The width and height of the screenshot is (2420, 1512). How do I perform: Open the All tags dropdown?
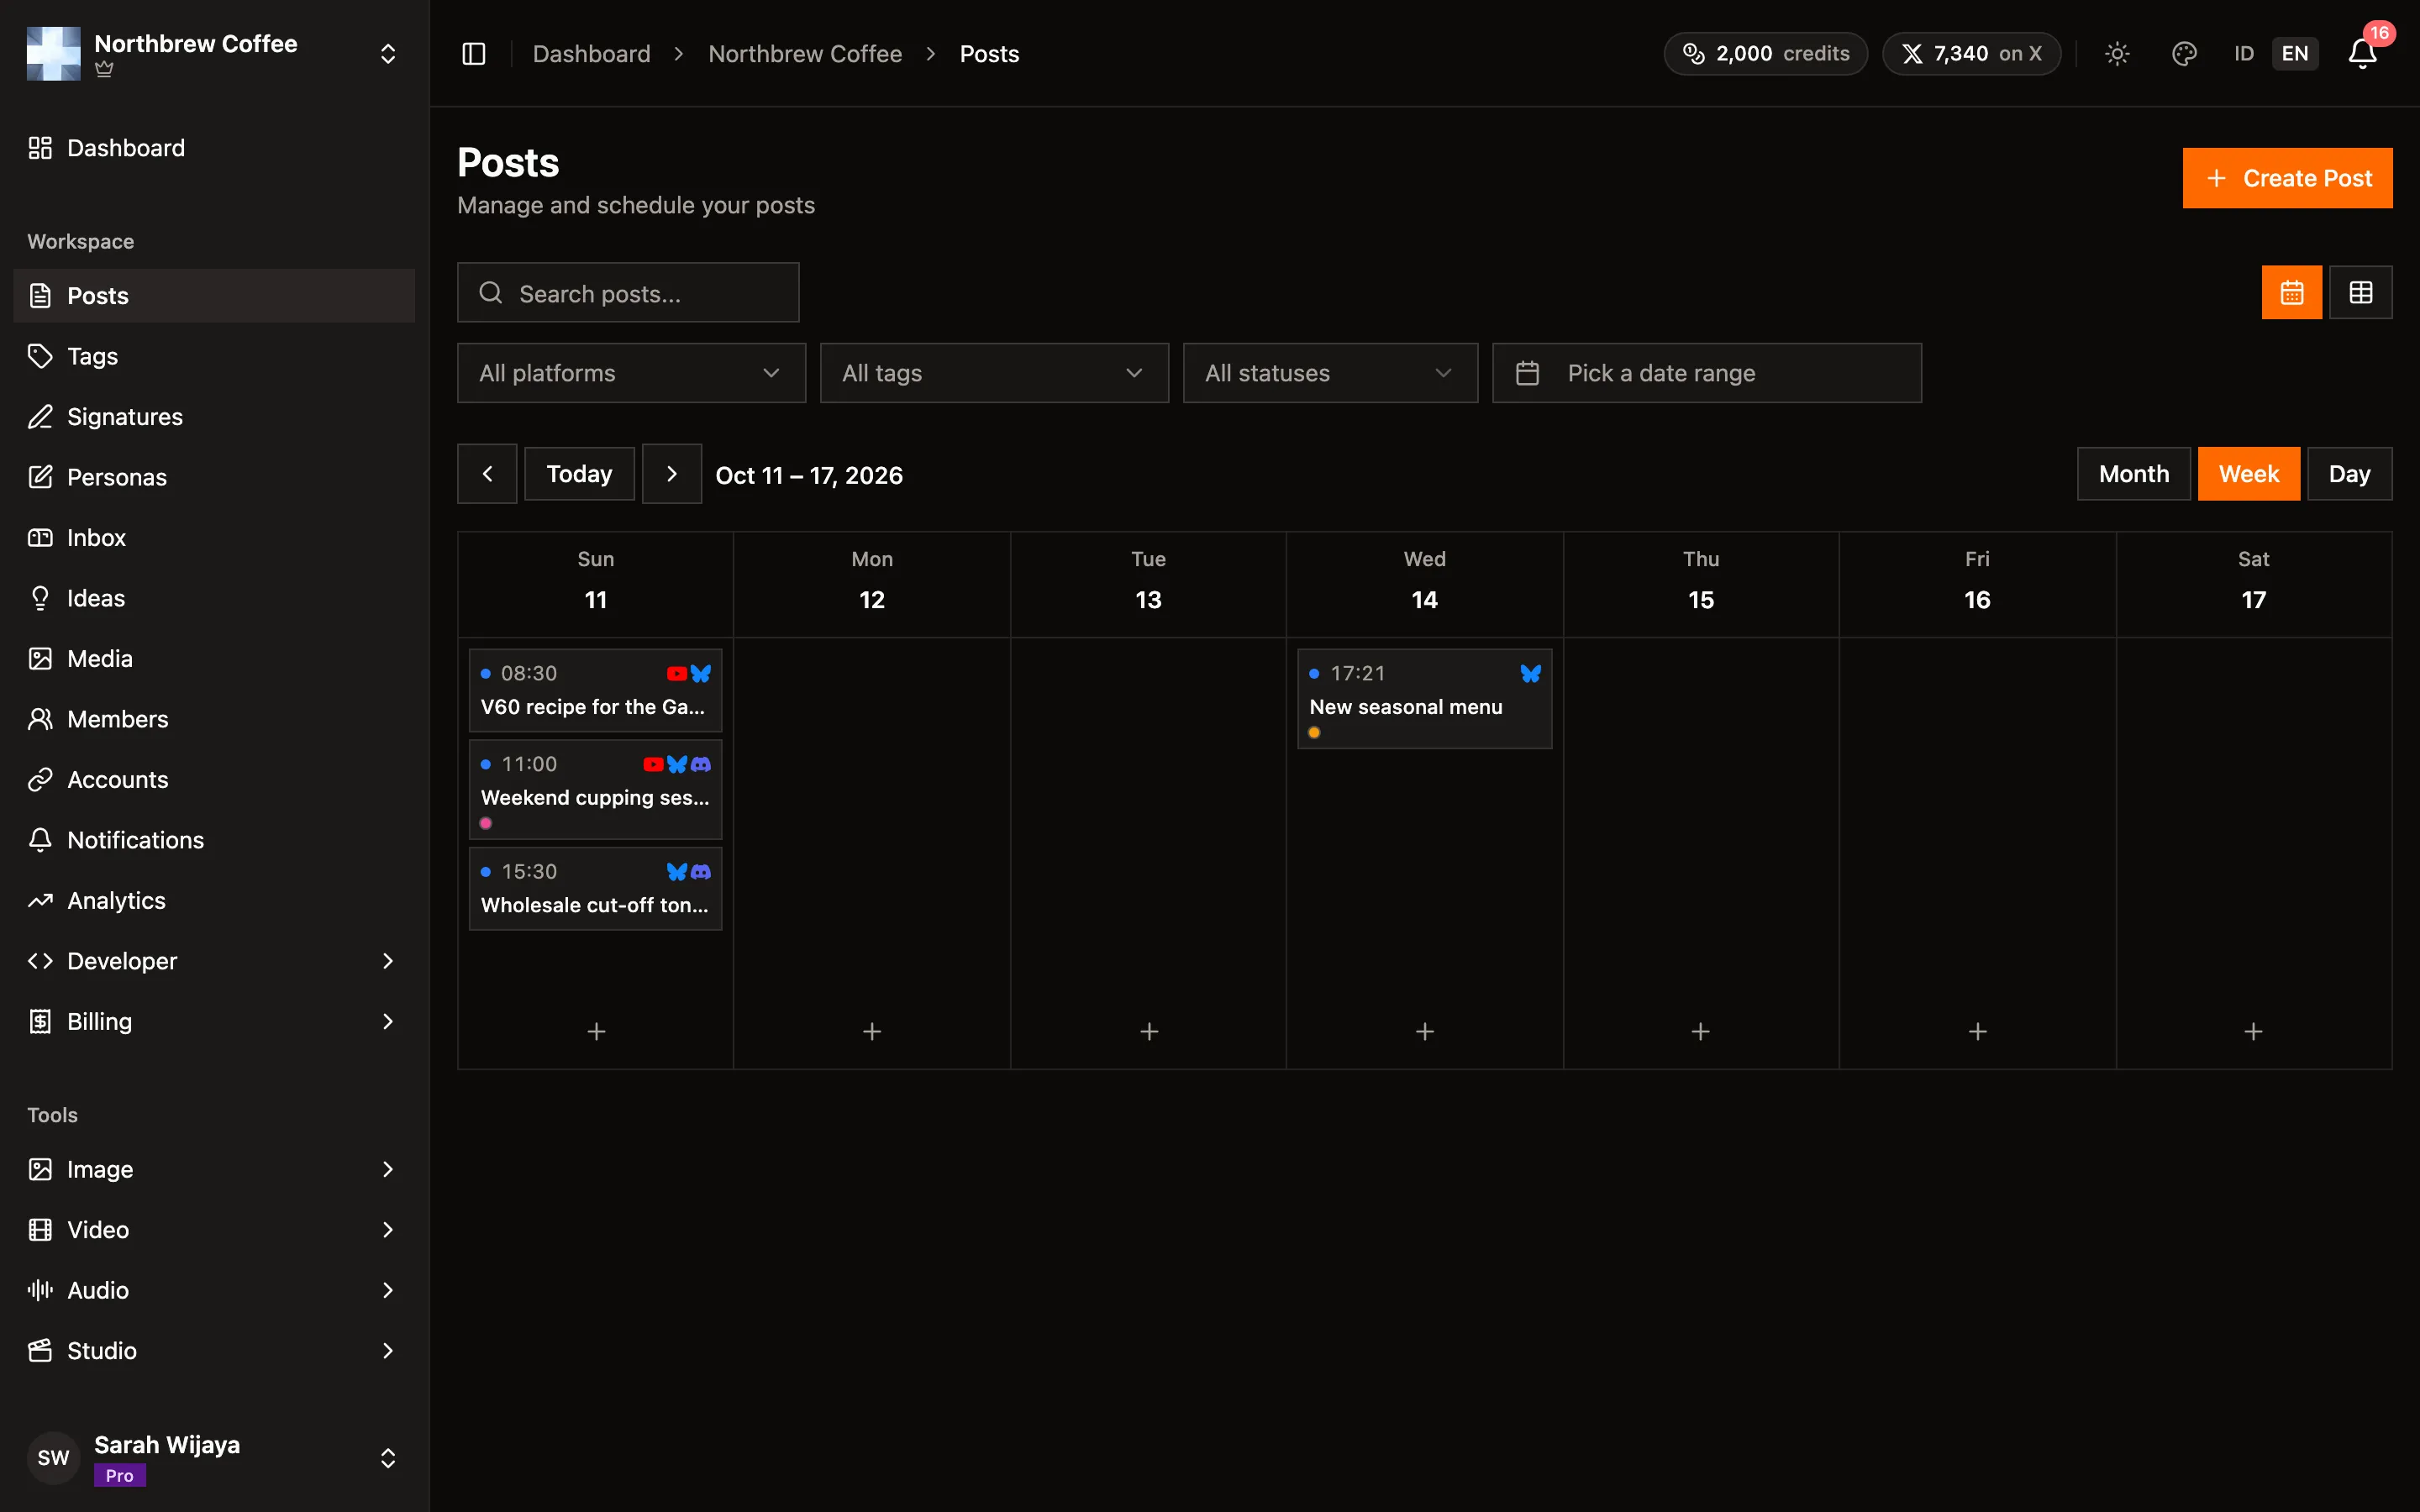(994, 373)
